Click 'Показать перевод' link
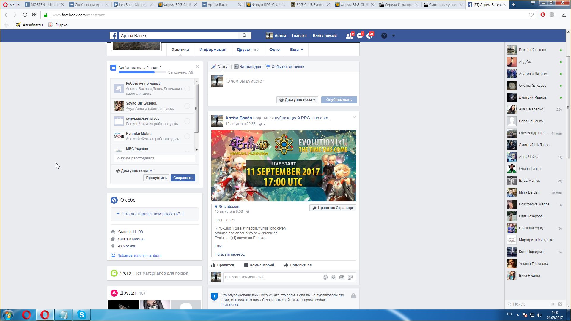571x321 pixels. [230, 254]
